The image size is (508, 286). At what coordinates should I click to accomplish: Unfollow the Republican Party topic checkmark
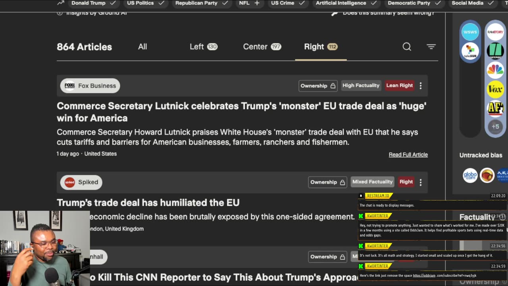[225, 3]
